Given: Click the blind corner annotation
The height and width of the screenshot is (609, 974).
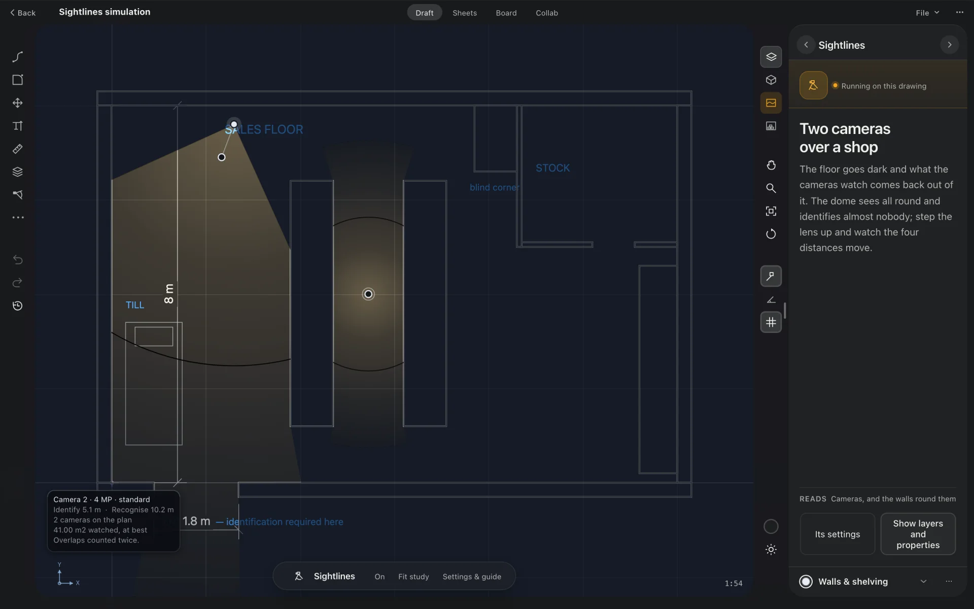Looking at the screenshot, I should click(x=494, y=187).
